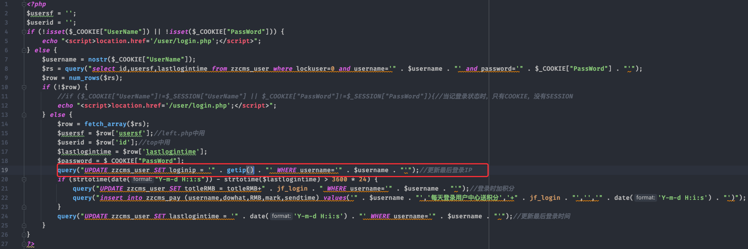Toggle the fold marker on line 13 else
This screenshot has height=249, width=748.
point(24,115)
